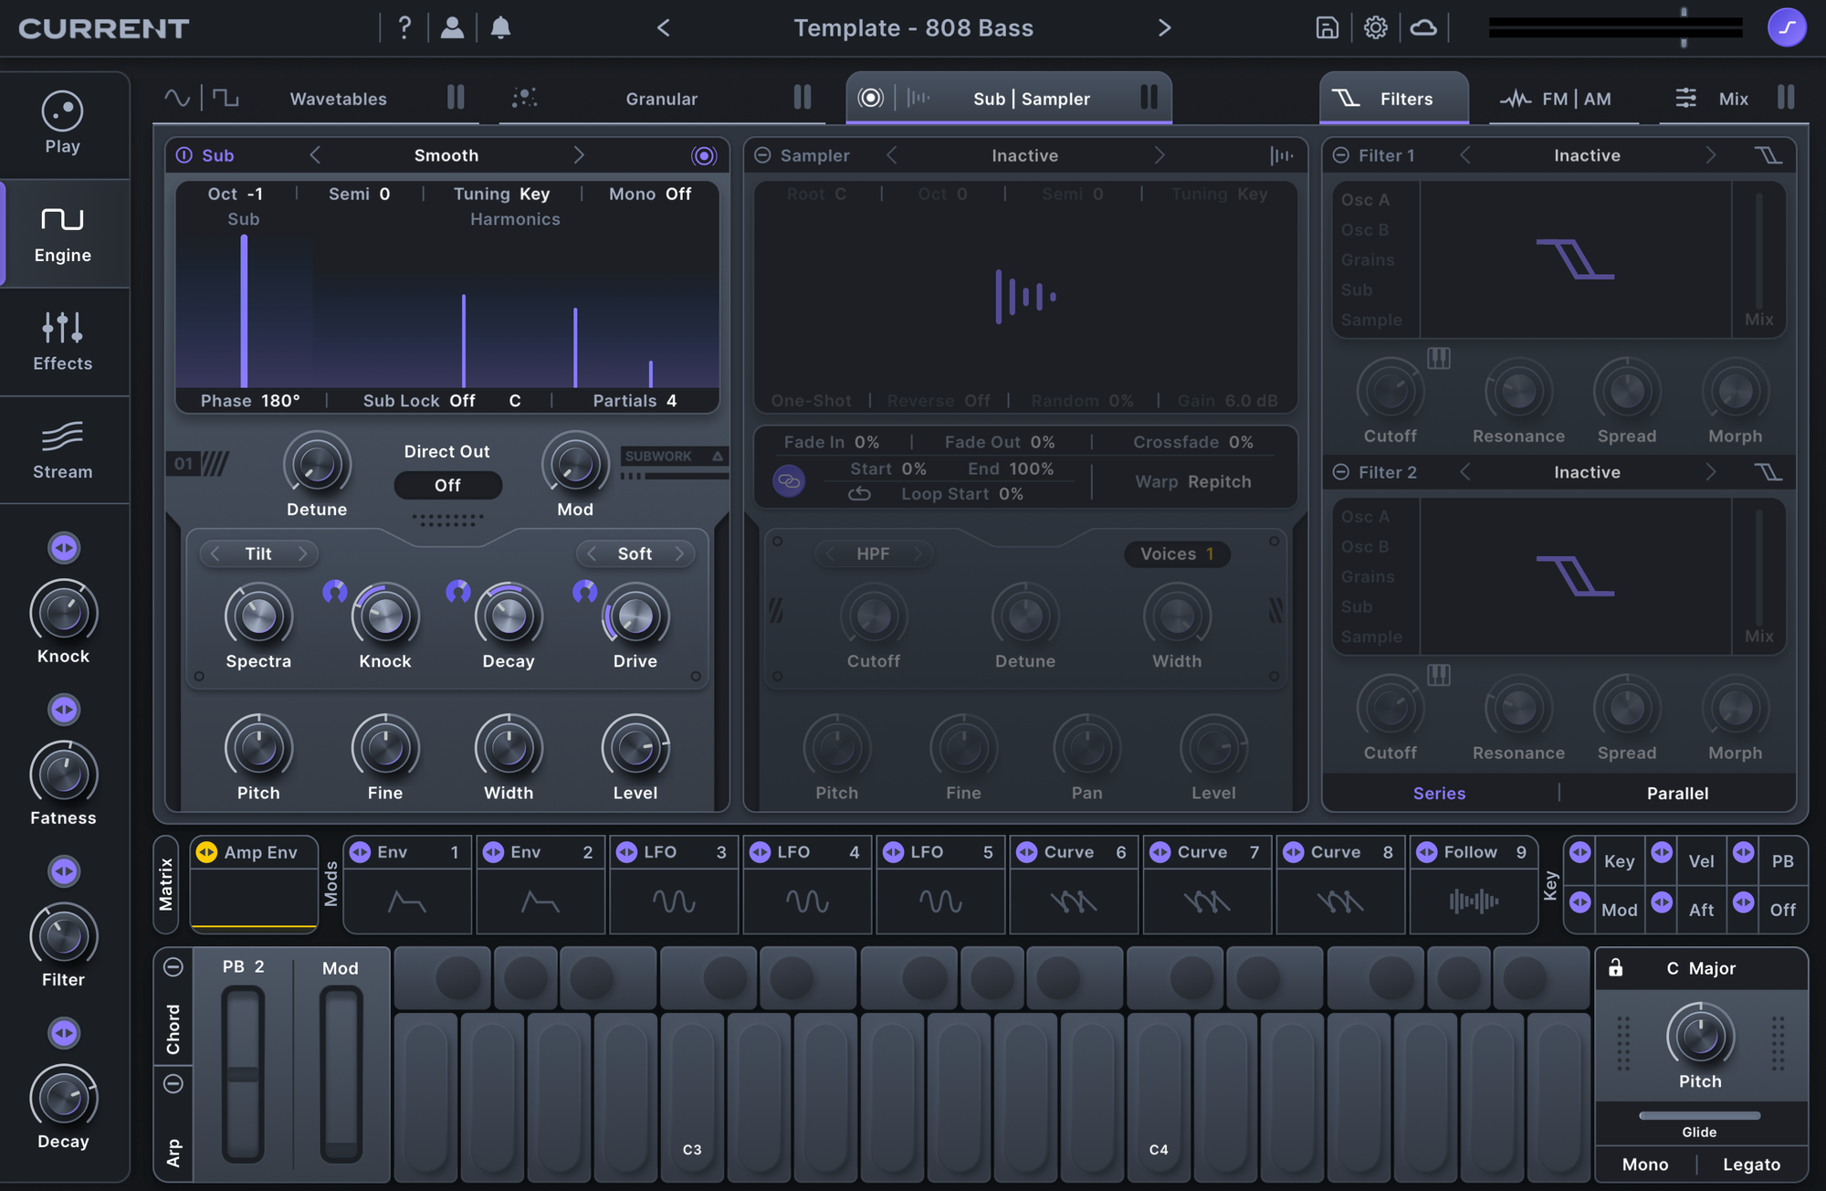Toggle the Sub oscillator power button
The image size is (1826, 1191).
click(184, 155)
